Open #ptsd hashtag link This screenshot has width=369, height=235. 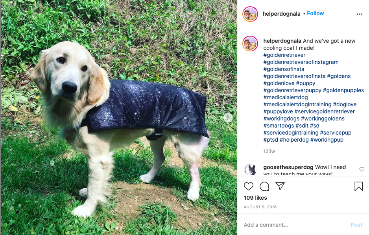tap(271, 140)
